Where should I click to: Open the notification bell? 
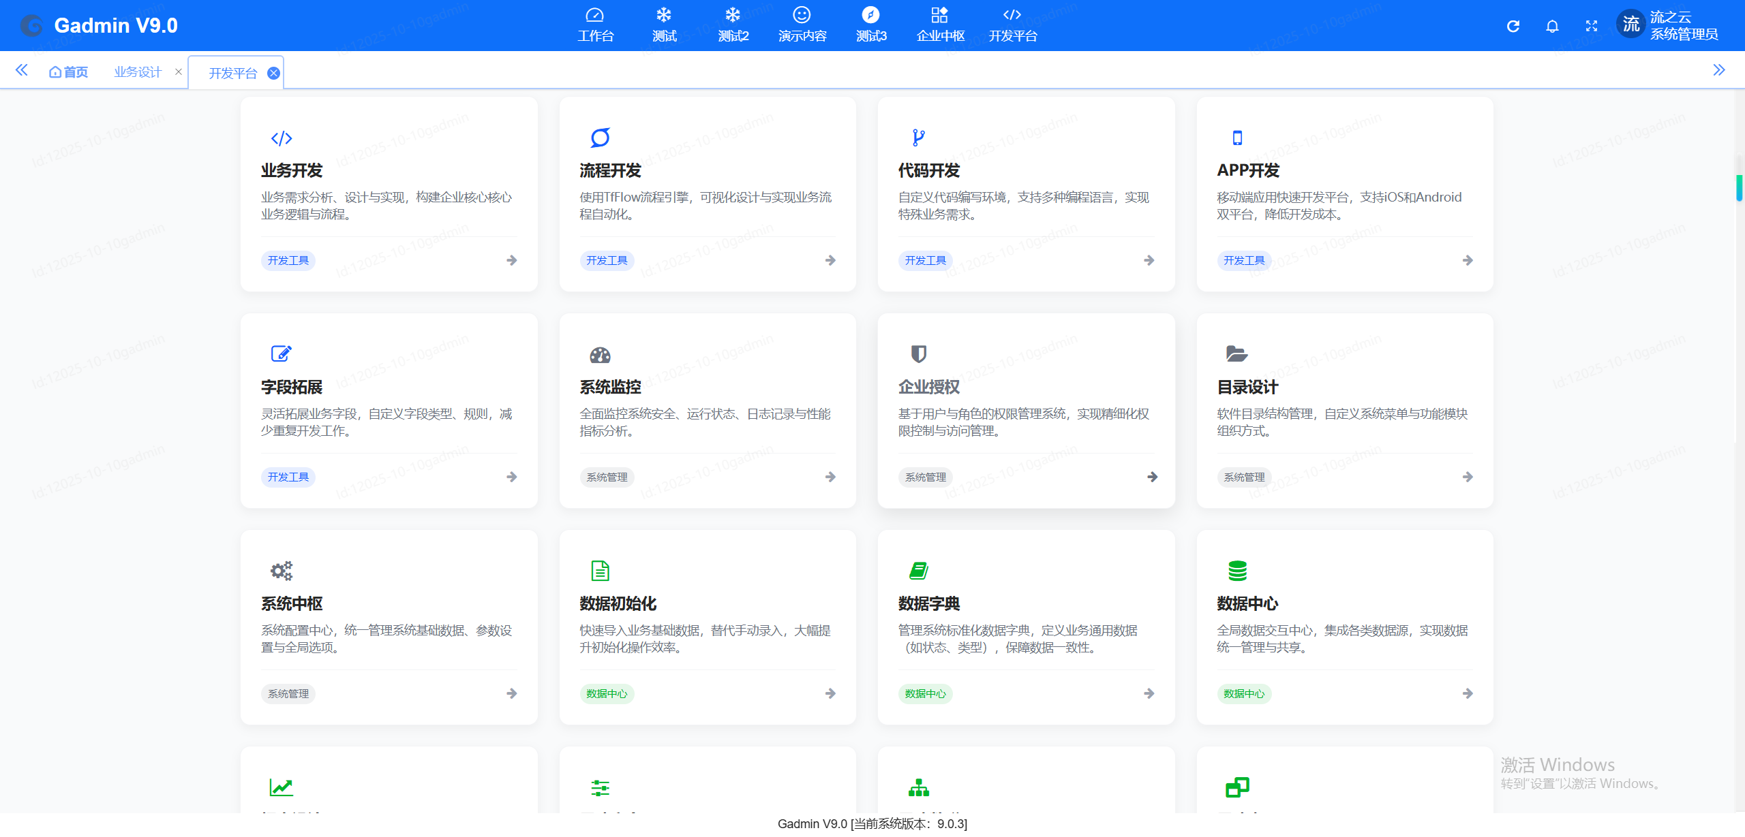pyautogui.click(x=1552, y=26)
